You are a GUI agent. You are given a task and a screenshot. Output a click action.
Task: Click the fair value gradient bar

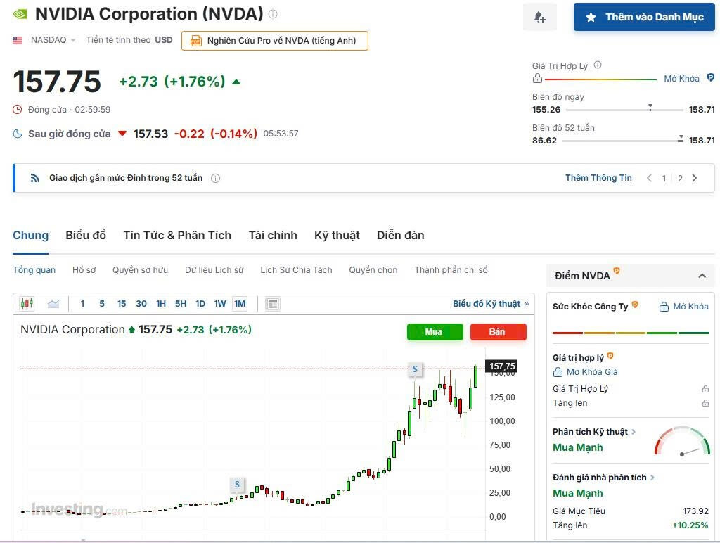600,79
